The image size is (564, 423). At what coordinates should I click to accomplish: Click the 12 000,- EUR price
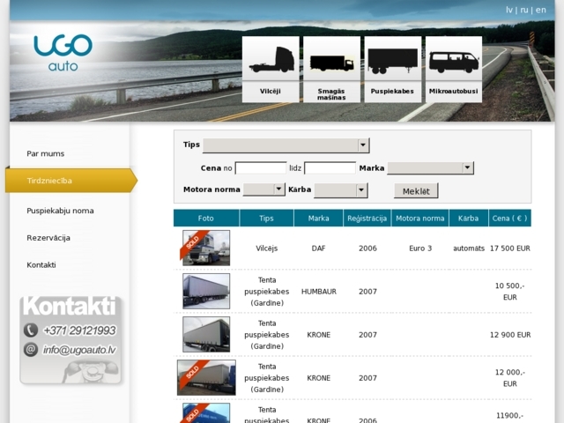[x=510, y=378]
